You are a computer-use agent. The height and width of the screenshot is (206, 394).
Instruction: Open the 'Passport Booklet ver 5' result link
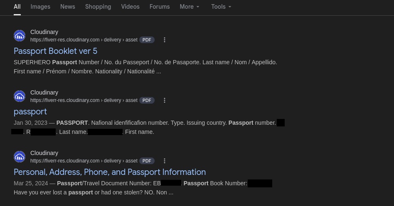55,51
